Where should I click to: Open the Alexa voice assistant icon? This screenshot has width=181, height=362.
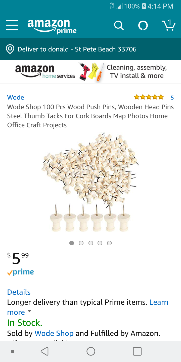coord(143,25)
